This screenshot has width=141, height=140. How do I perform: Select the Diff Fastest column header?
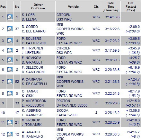(x=131, y=7)
